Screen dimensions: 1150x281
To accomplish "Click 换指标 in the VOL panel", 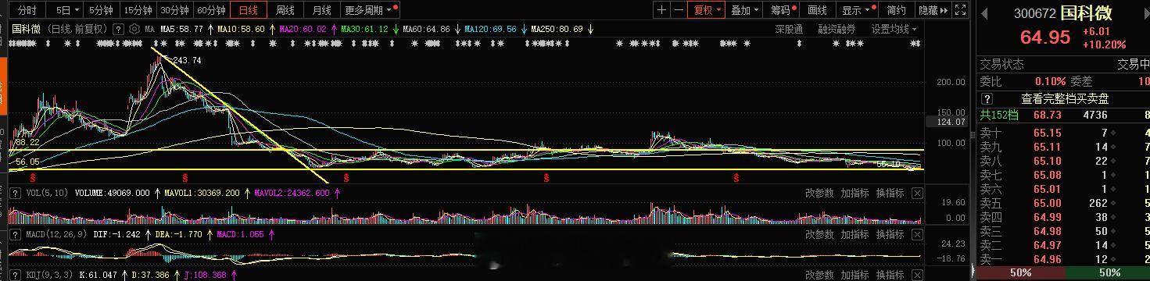I will (890, 193).
